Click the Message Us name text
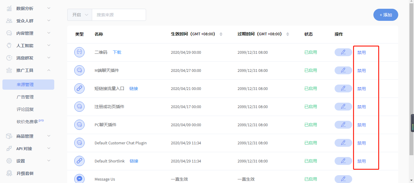The height and width of the screenshot is (183, 414). coord(105,179)
